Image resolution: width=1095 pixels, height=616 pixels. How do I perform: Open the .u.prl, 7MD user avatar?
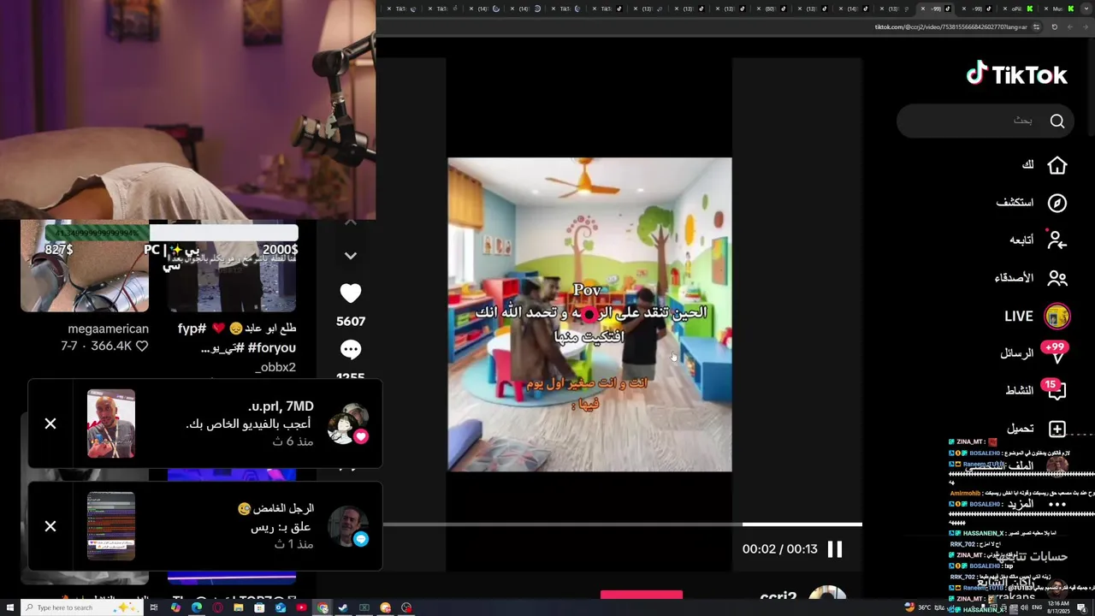pyautogui.click(x=347, y=423)
